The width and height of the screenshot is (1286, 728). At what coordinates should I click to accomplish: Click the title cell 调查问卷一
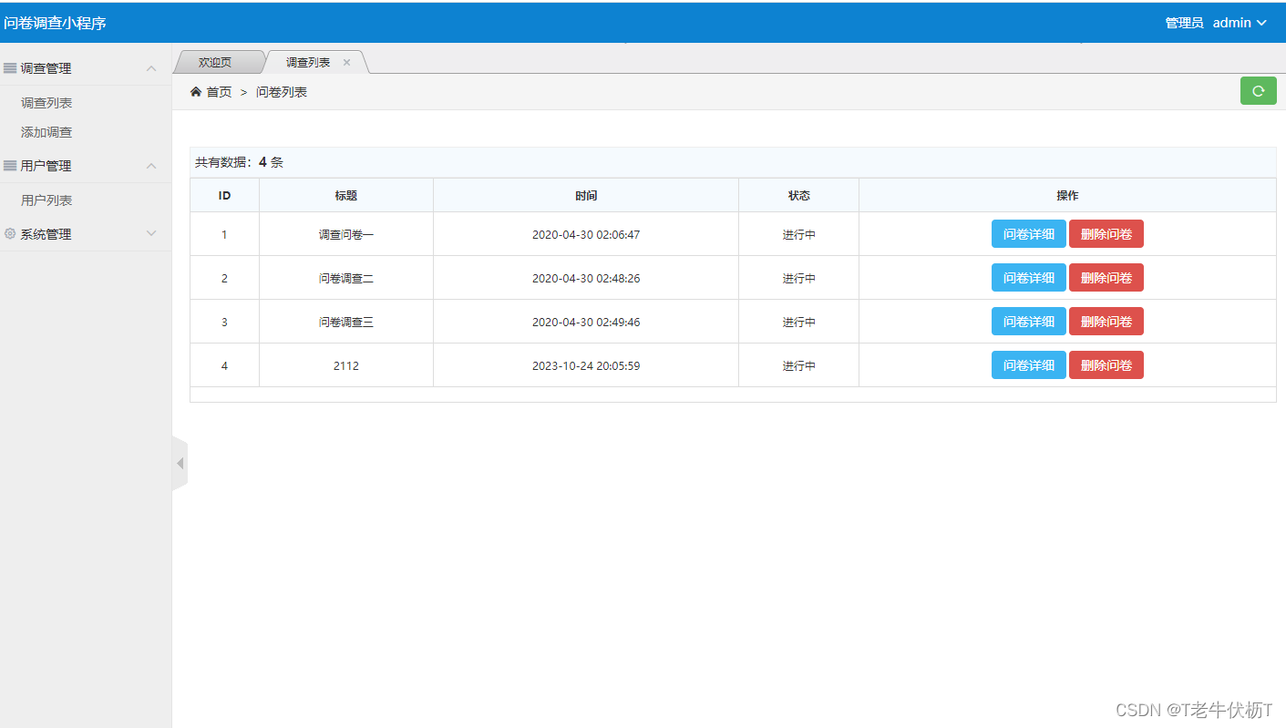[346, 235]
